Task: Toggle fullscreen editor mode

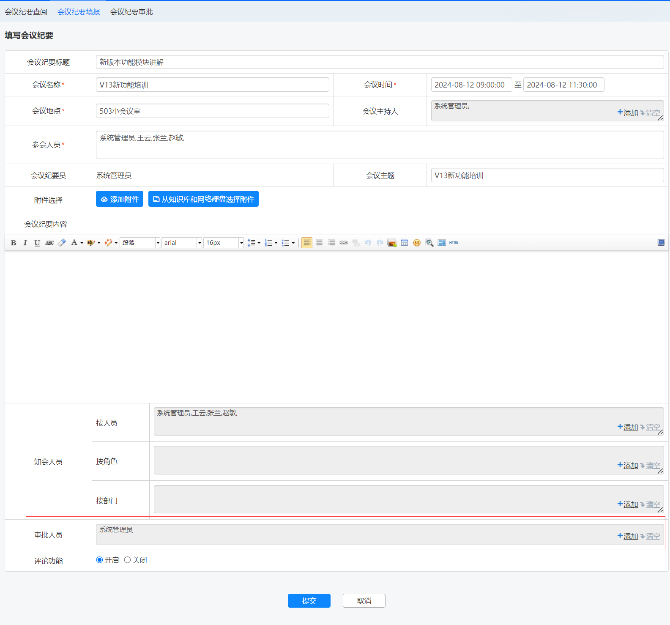Action: [661, 243]
